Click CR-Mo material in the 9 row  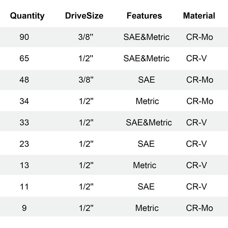pos(199,208)
